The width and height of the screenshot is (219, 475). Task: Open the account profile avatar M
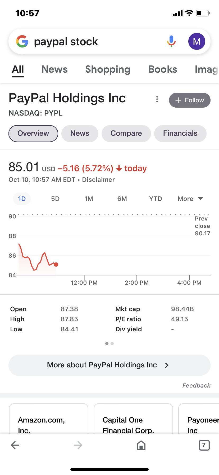click(197, 41)
